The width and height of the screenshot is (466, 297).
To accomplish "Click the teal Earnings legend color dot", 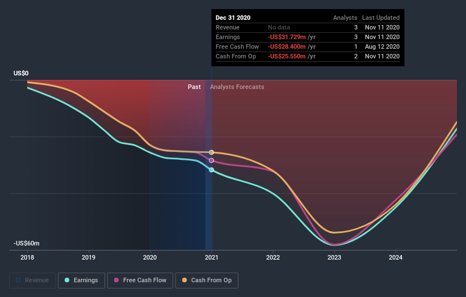I will pos(67,280).
